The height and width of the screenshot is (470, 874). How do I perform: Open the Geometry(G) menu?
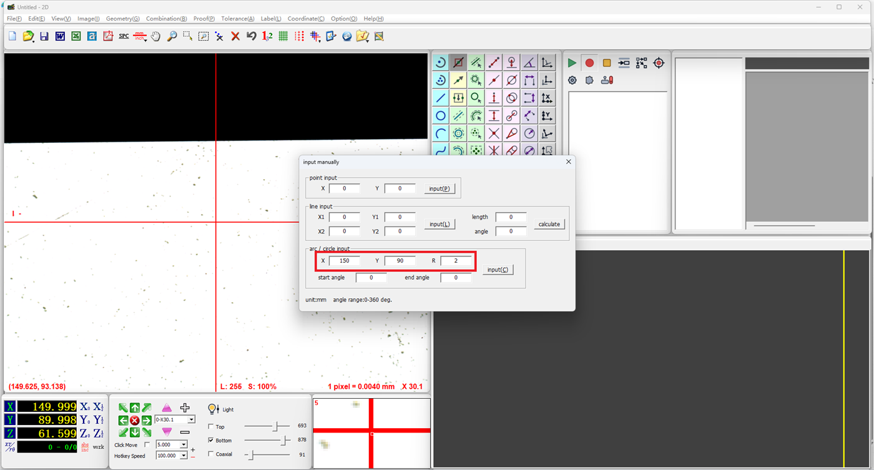point(123,19)
